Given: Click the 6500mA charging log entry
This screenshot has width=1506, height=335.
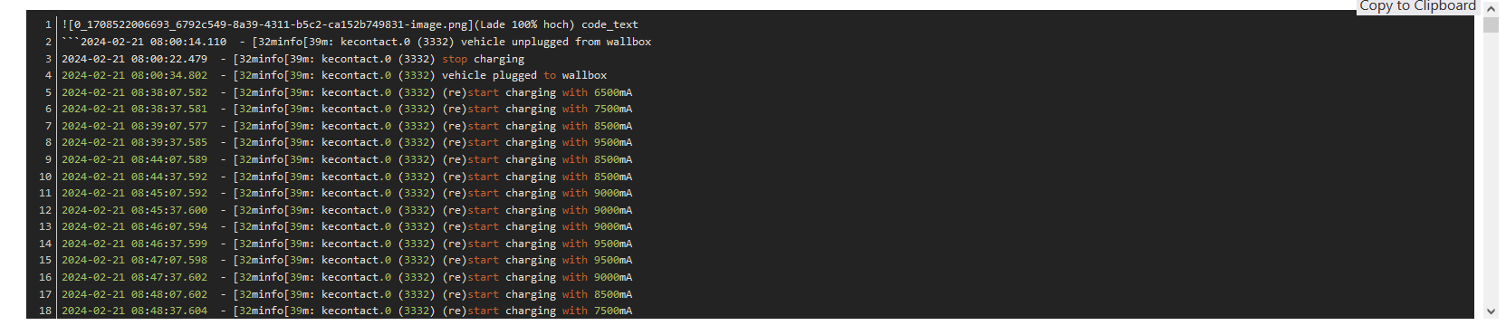Looking at the screenshot, I should (x=347, y=92).
